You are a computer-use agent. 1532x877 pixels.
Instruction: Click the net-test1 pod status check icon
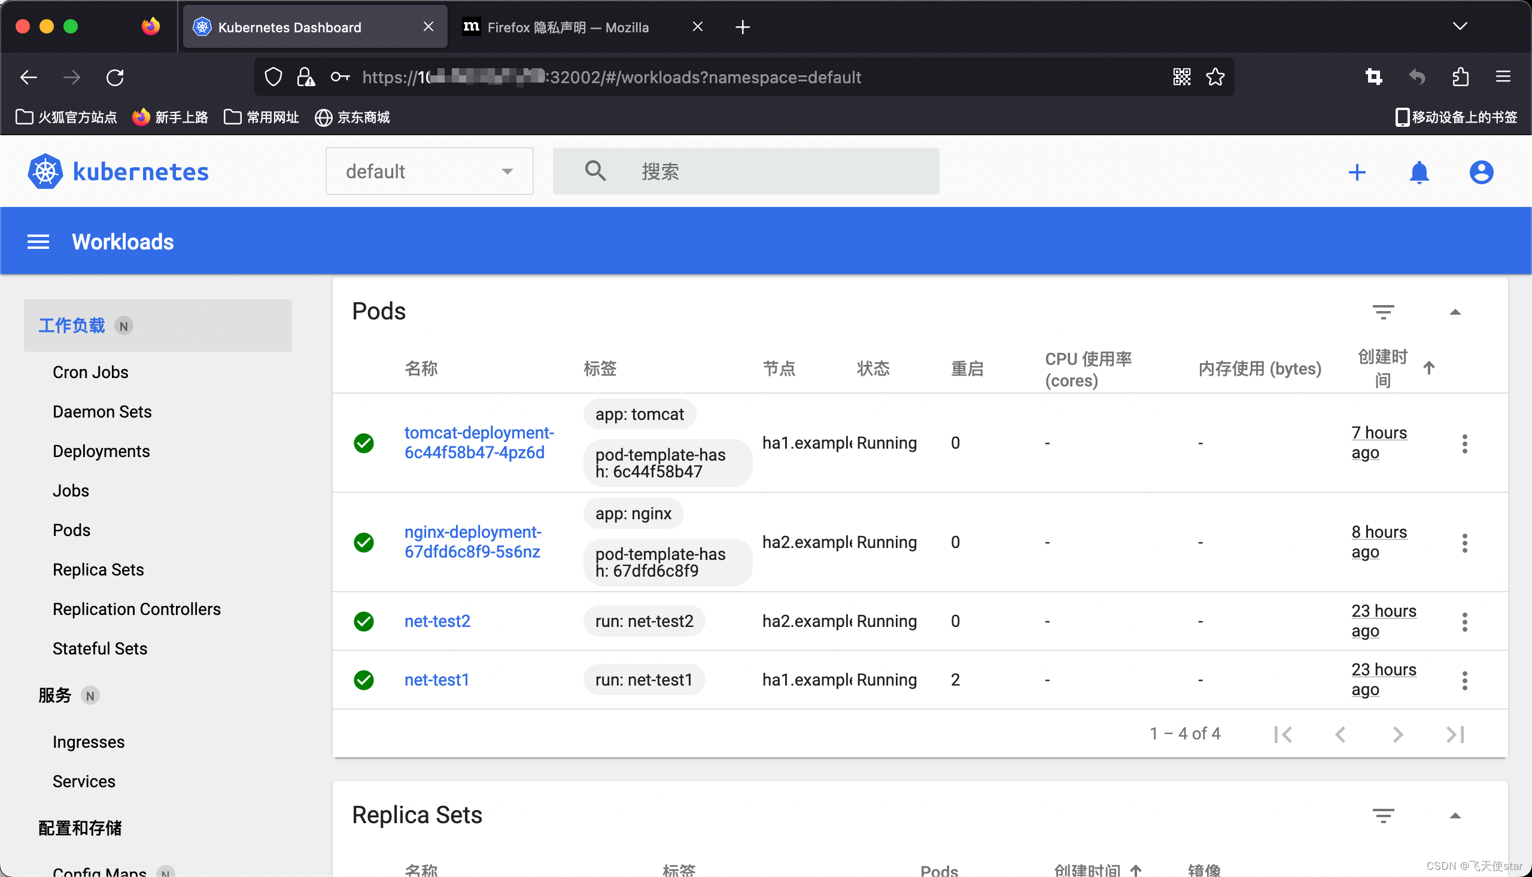point(364,680)
